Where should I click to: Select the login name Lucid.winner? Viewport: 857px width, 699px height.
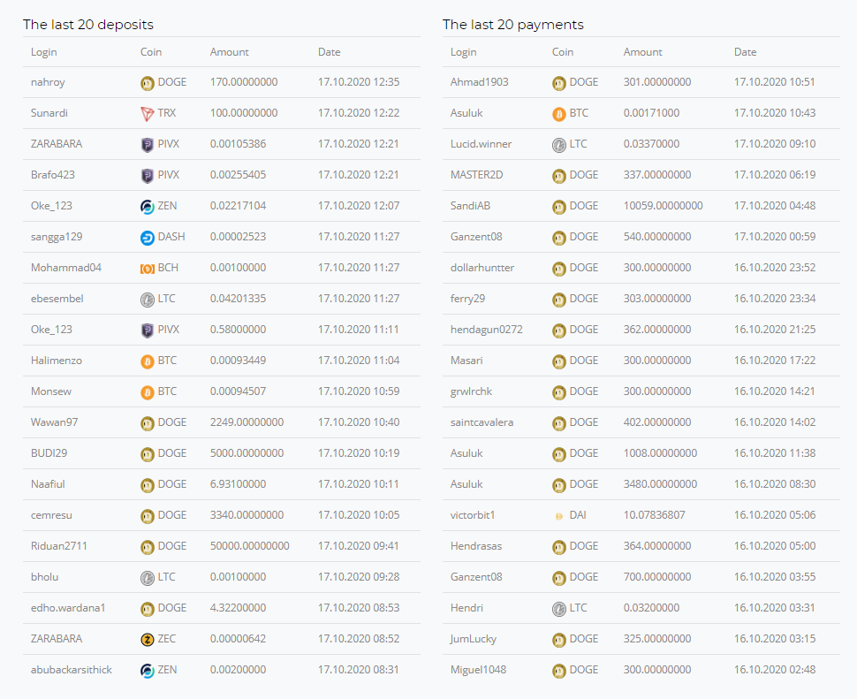coord(481,144)
